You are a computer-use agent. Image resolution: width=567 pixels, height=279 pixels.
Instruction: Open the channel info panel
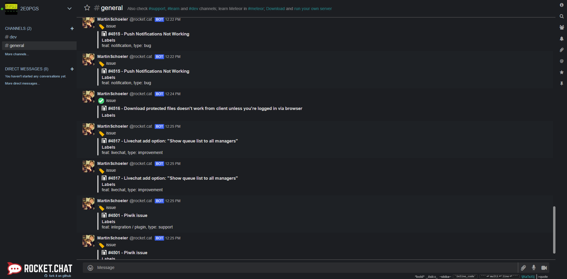562,5
